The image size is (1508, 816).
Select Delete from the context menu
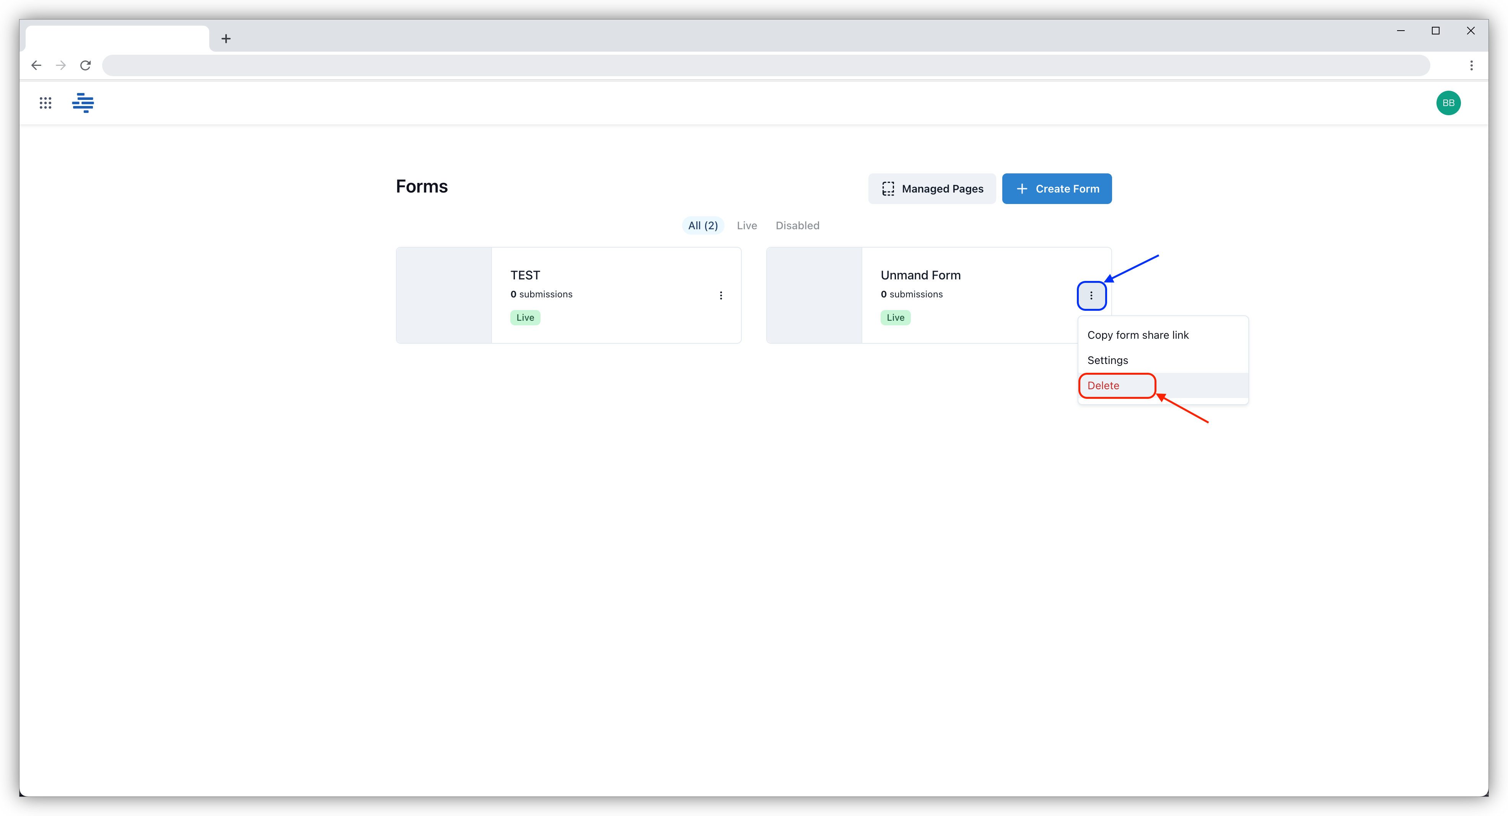coord(1103,385)
